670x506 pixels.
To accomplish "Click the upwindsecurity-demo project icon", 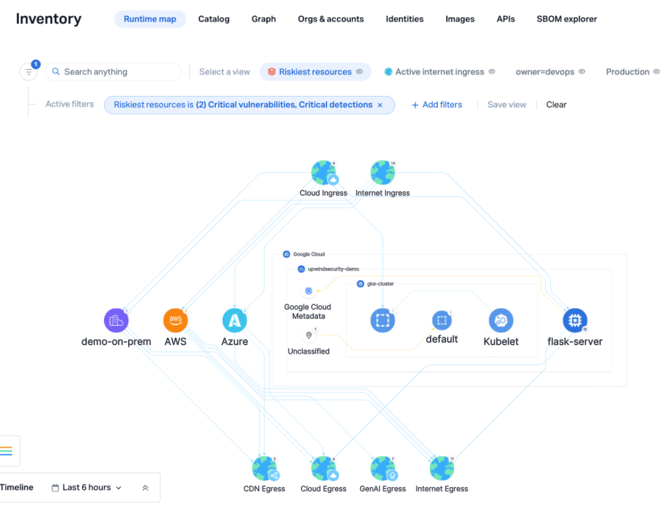I will (301, 269).
